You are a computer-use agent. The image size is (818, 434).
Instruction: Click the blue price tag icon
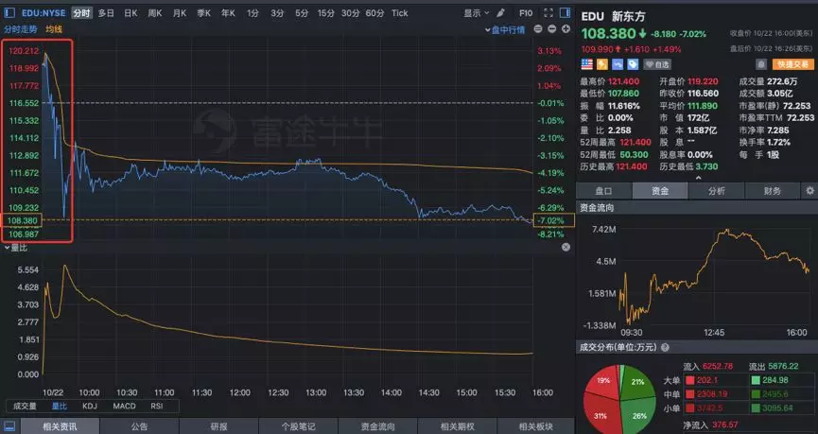point(633,64)
